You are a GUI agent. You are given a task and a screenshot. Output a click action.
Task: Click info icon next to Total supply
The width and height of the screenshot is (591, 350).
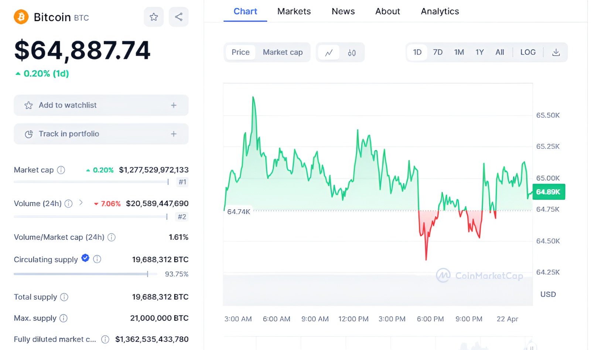[x=64, y=297]
